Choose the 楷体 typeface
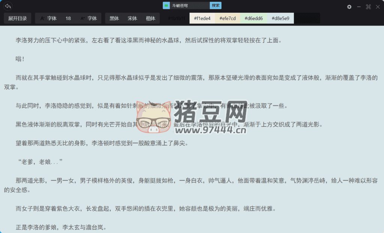The width and height of the screenshot is (384, 233). [x=151, y=18]
